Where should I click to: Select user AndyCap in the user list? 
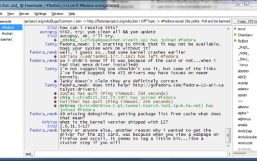[245, 131]
